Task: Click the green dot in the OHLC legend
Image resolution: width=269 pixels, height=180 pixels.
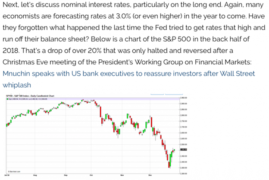Action: [x=6, y=99]
